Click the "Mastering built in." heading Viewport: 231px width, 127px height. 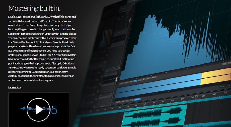(x=35, y=8)
